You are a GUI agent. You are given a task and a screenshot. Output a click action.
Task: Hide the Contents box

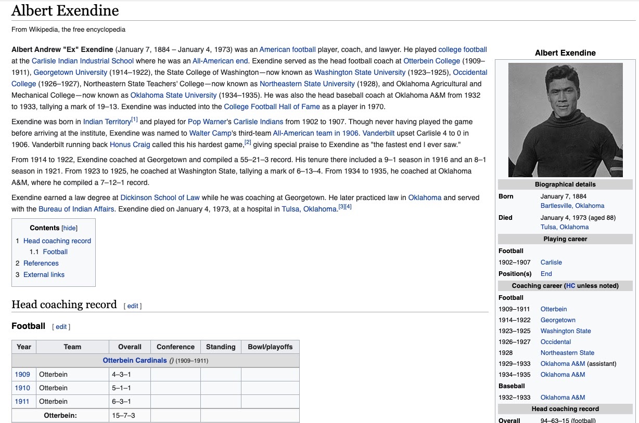click(x=69, y=228)
